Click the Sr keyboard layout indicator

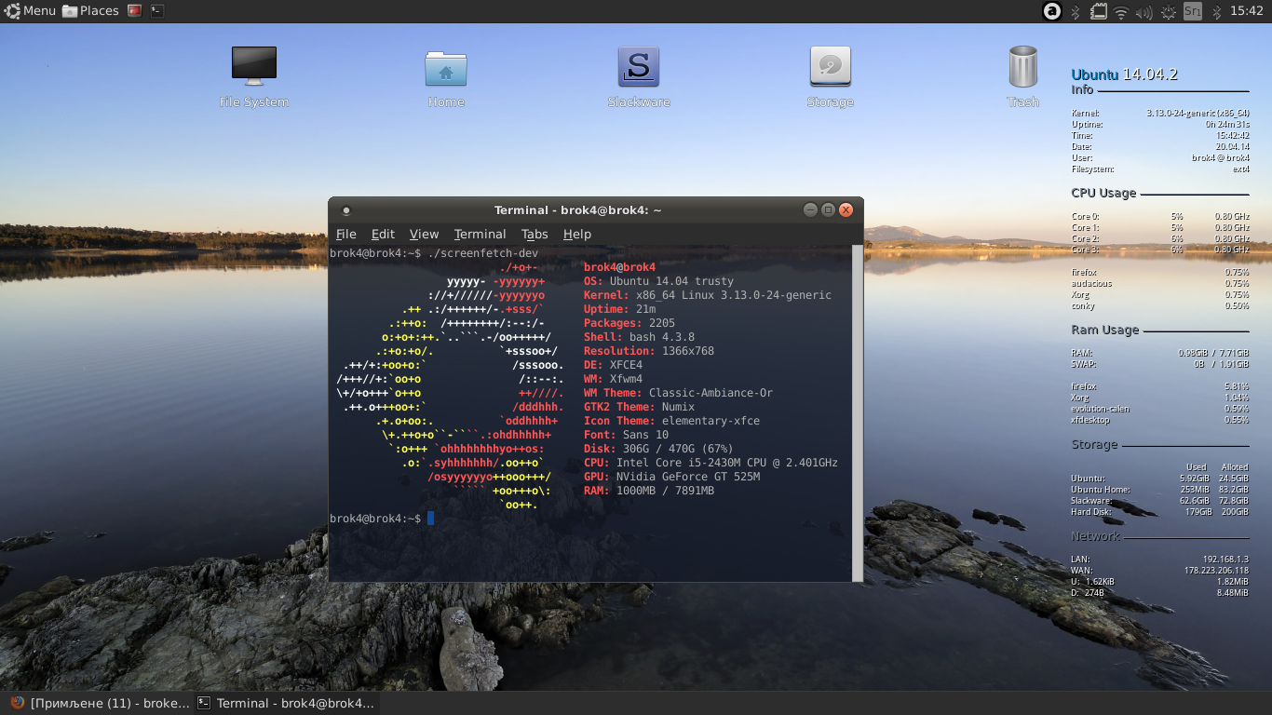point(1193,11)
